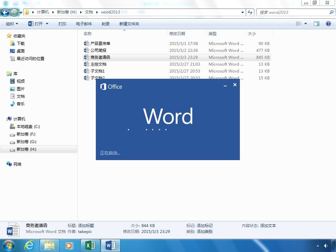The image size is (336, 252).
Task: Open the volume control in system tray
Action: [326, 245]
